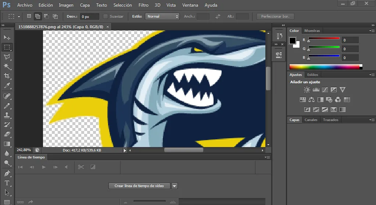
Task: Select the Clone Stamp tool
Action: [7, 115]
